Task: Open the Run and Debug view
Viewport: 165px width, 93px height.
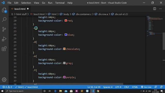Action: tap(4, 39)
